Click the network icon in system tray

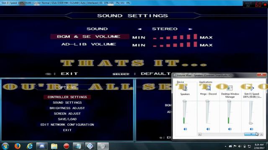click(x=250, y=146)
